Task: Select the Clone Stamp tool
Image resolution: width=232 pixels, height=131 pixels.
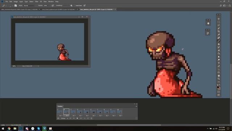Action: point(219,44)
